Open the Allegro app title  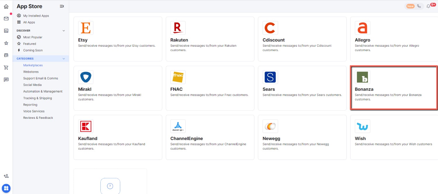coord(362,40)
